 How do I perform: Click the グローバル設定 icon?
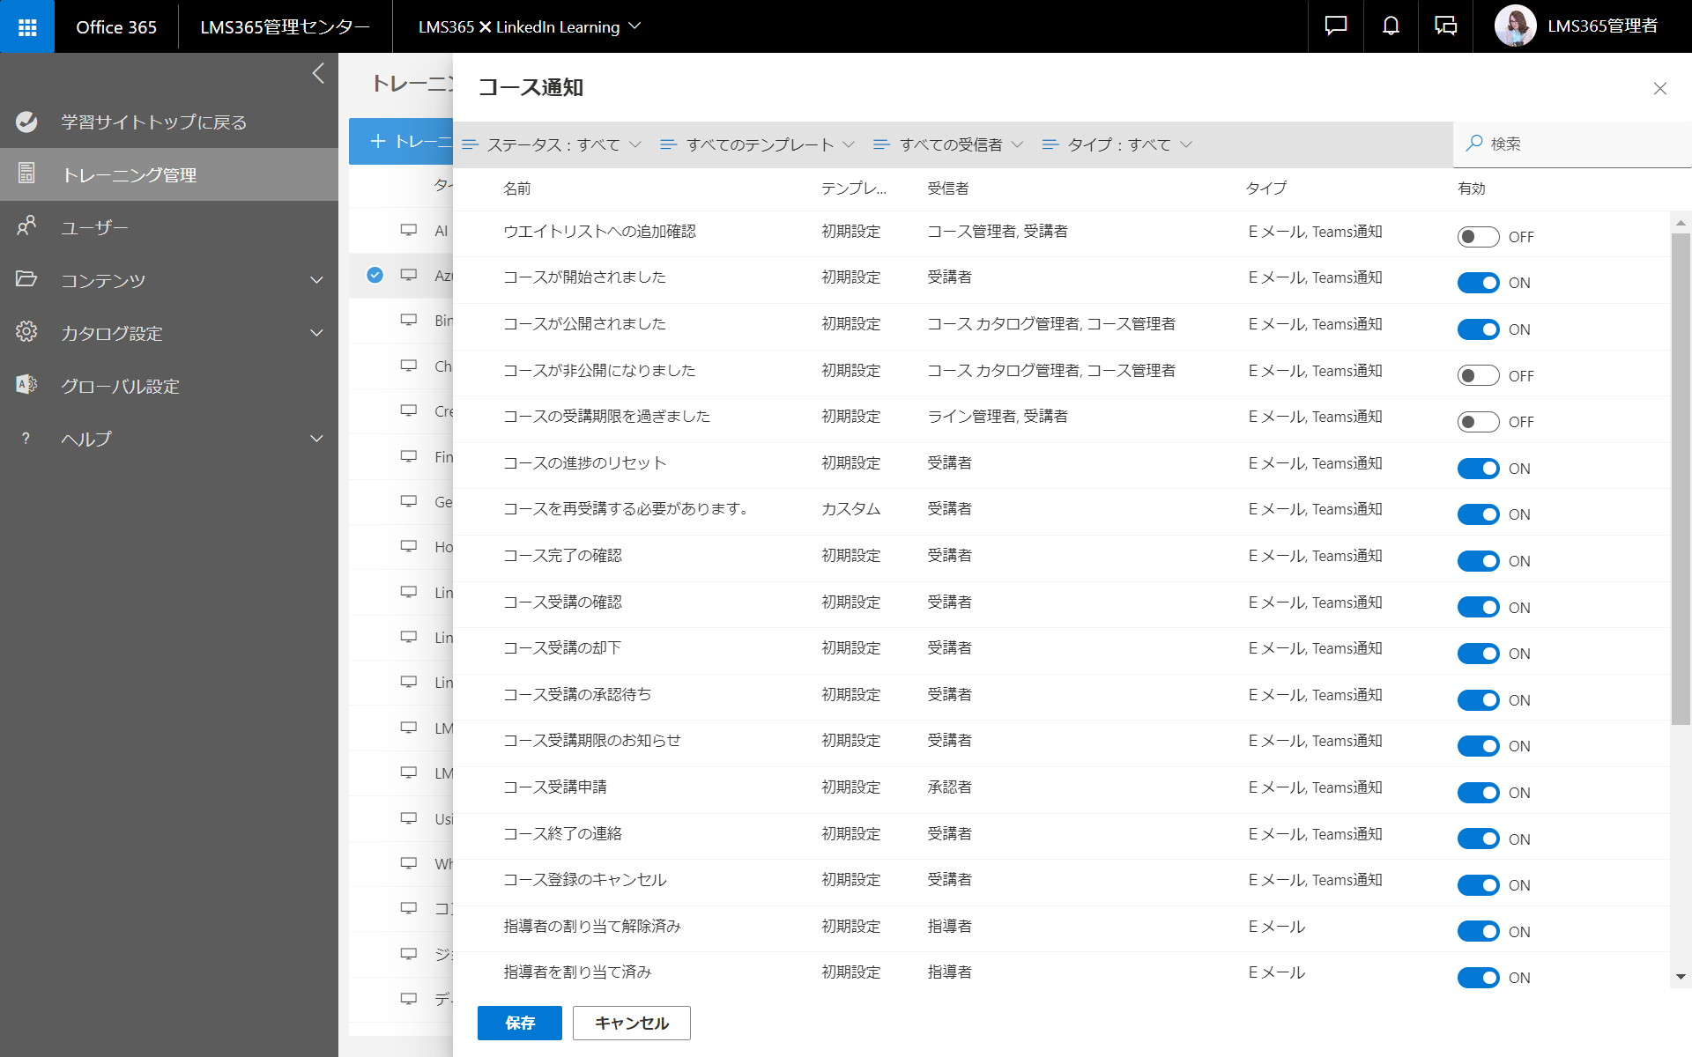coord(26,385)
